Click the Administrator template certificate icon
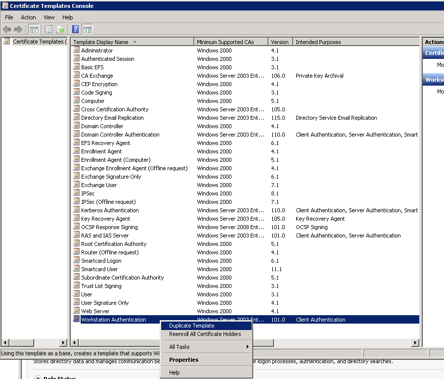Viewport: 444px width, 379px height. click(x=77, y=50)
